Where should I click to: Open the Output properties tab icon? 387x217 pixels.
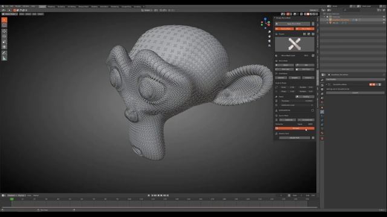click(322, 89)
